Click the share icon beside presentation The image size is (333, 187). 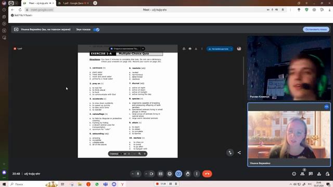[x=239, y=152]
